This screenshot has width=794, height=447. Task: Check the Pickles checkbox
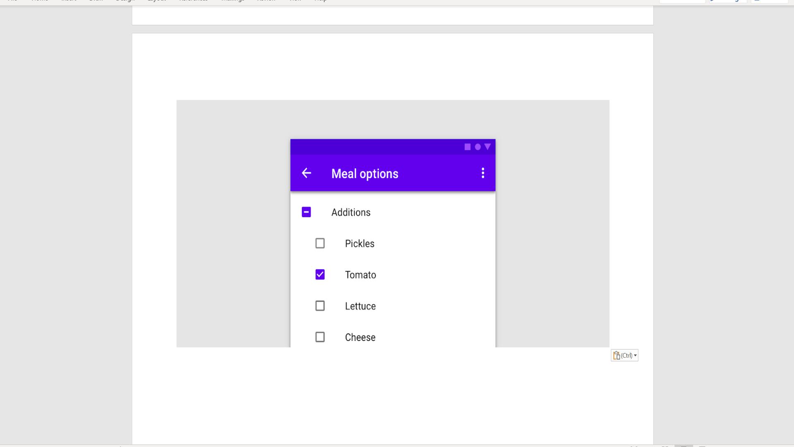[x=320, y=243]
